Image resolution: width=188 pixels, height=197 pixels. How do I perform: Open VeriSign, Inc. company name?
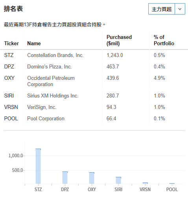tap(42, 107)
